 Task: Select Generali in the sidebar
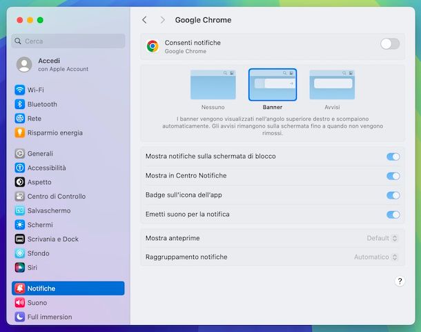tap(40, 153)
